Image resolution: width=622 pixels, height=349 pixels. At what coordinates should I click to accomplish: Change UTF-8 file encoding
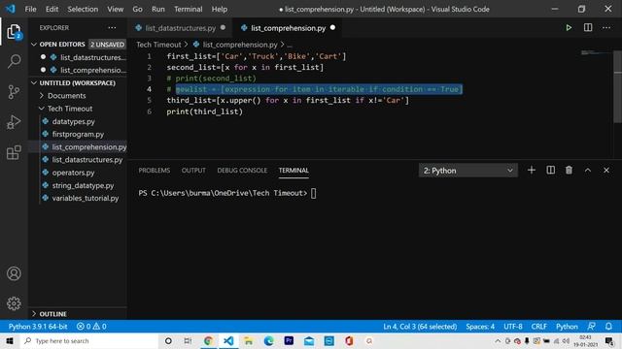(x=512, y=327)
